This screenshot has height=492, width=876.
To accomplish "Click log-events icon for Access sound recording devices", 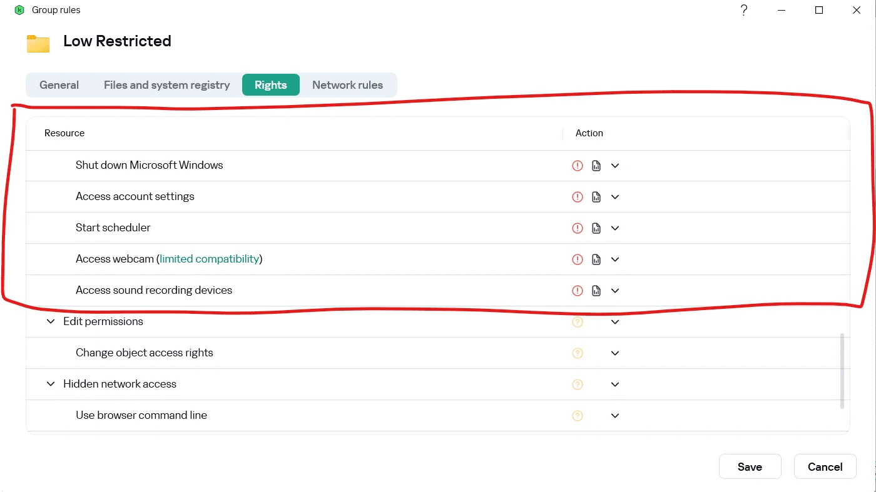I will pos(596,291).
